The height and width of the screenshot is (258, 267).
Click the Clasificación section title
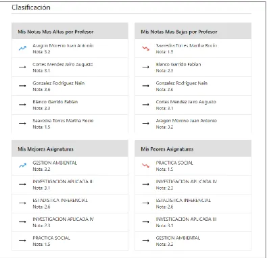pyautogui.click(x=31, y=7)
